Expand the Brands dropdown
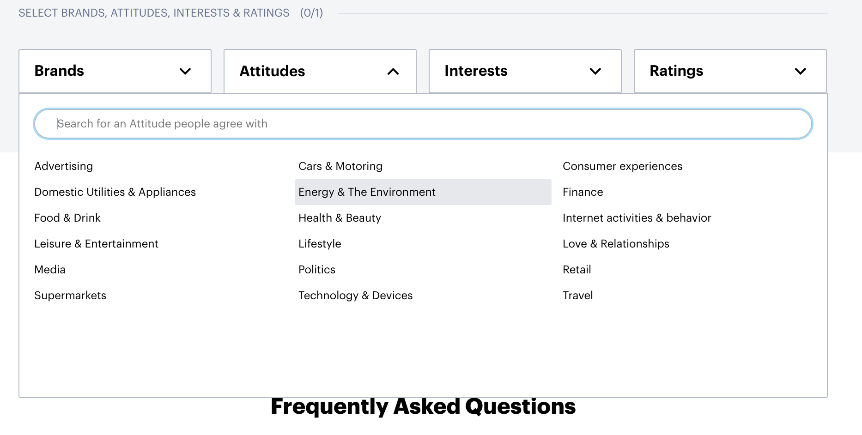862x435 pixels. [x=115, y=71]
